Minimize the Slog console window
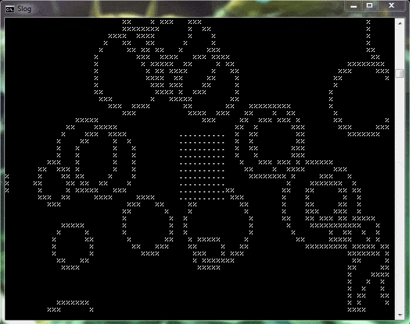The image size is (410, 324). [354, 5]
